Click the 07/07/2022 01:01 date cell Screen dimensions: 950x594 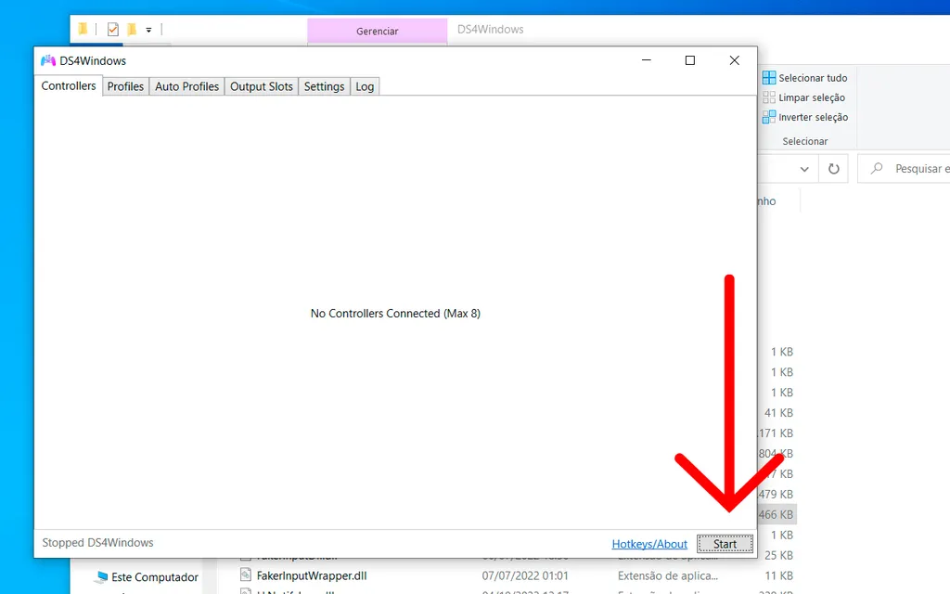click(525, 575)
